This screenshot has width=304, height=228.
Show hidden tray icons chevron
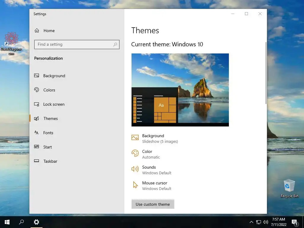pyautogui.click(x=251, y=222)
